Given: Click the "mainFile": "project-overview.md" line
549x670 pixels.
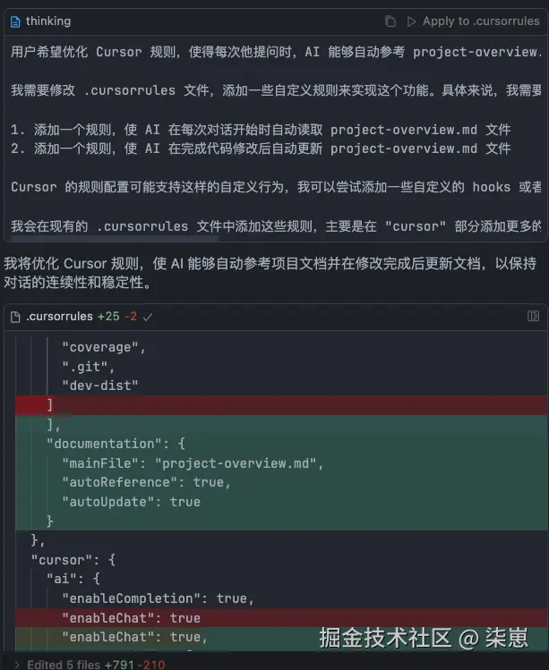Looking at the screenshot, I should coord(192,462).
